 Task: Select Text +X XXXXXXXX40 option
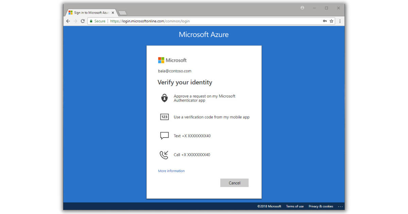click(192, 136)
